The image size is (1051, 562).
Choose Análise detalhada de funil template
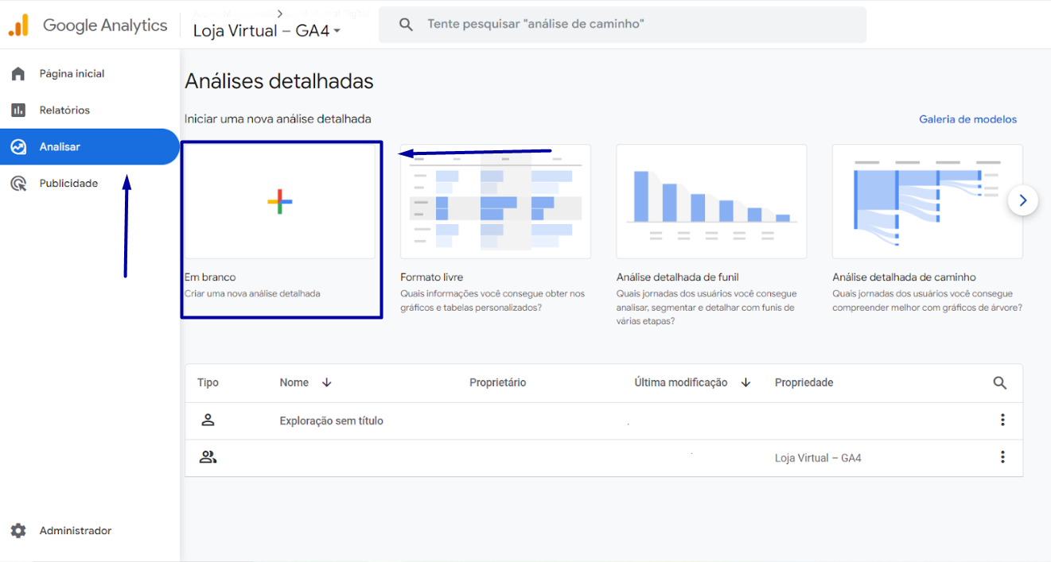[711, 201]
